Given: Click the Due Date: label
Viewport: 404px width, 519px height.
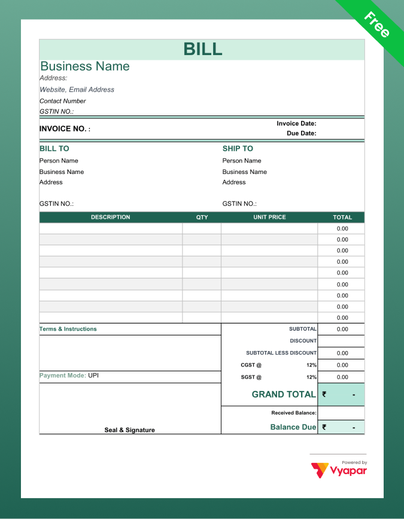Looking at the screenshot, I should (302, 133).
